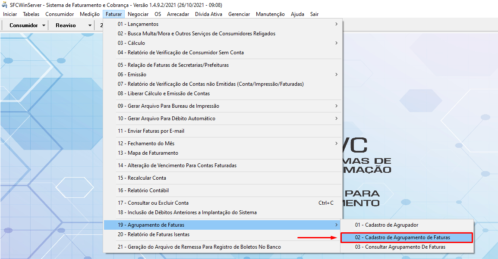Viewport: 498px width, 259px height.
Task: Click the Medição menu bar item
Action: tap(90, 14)
